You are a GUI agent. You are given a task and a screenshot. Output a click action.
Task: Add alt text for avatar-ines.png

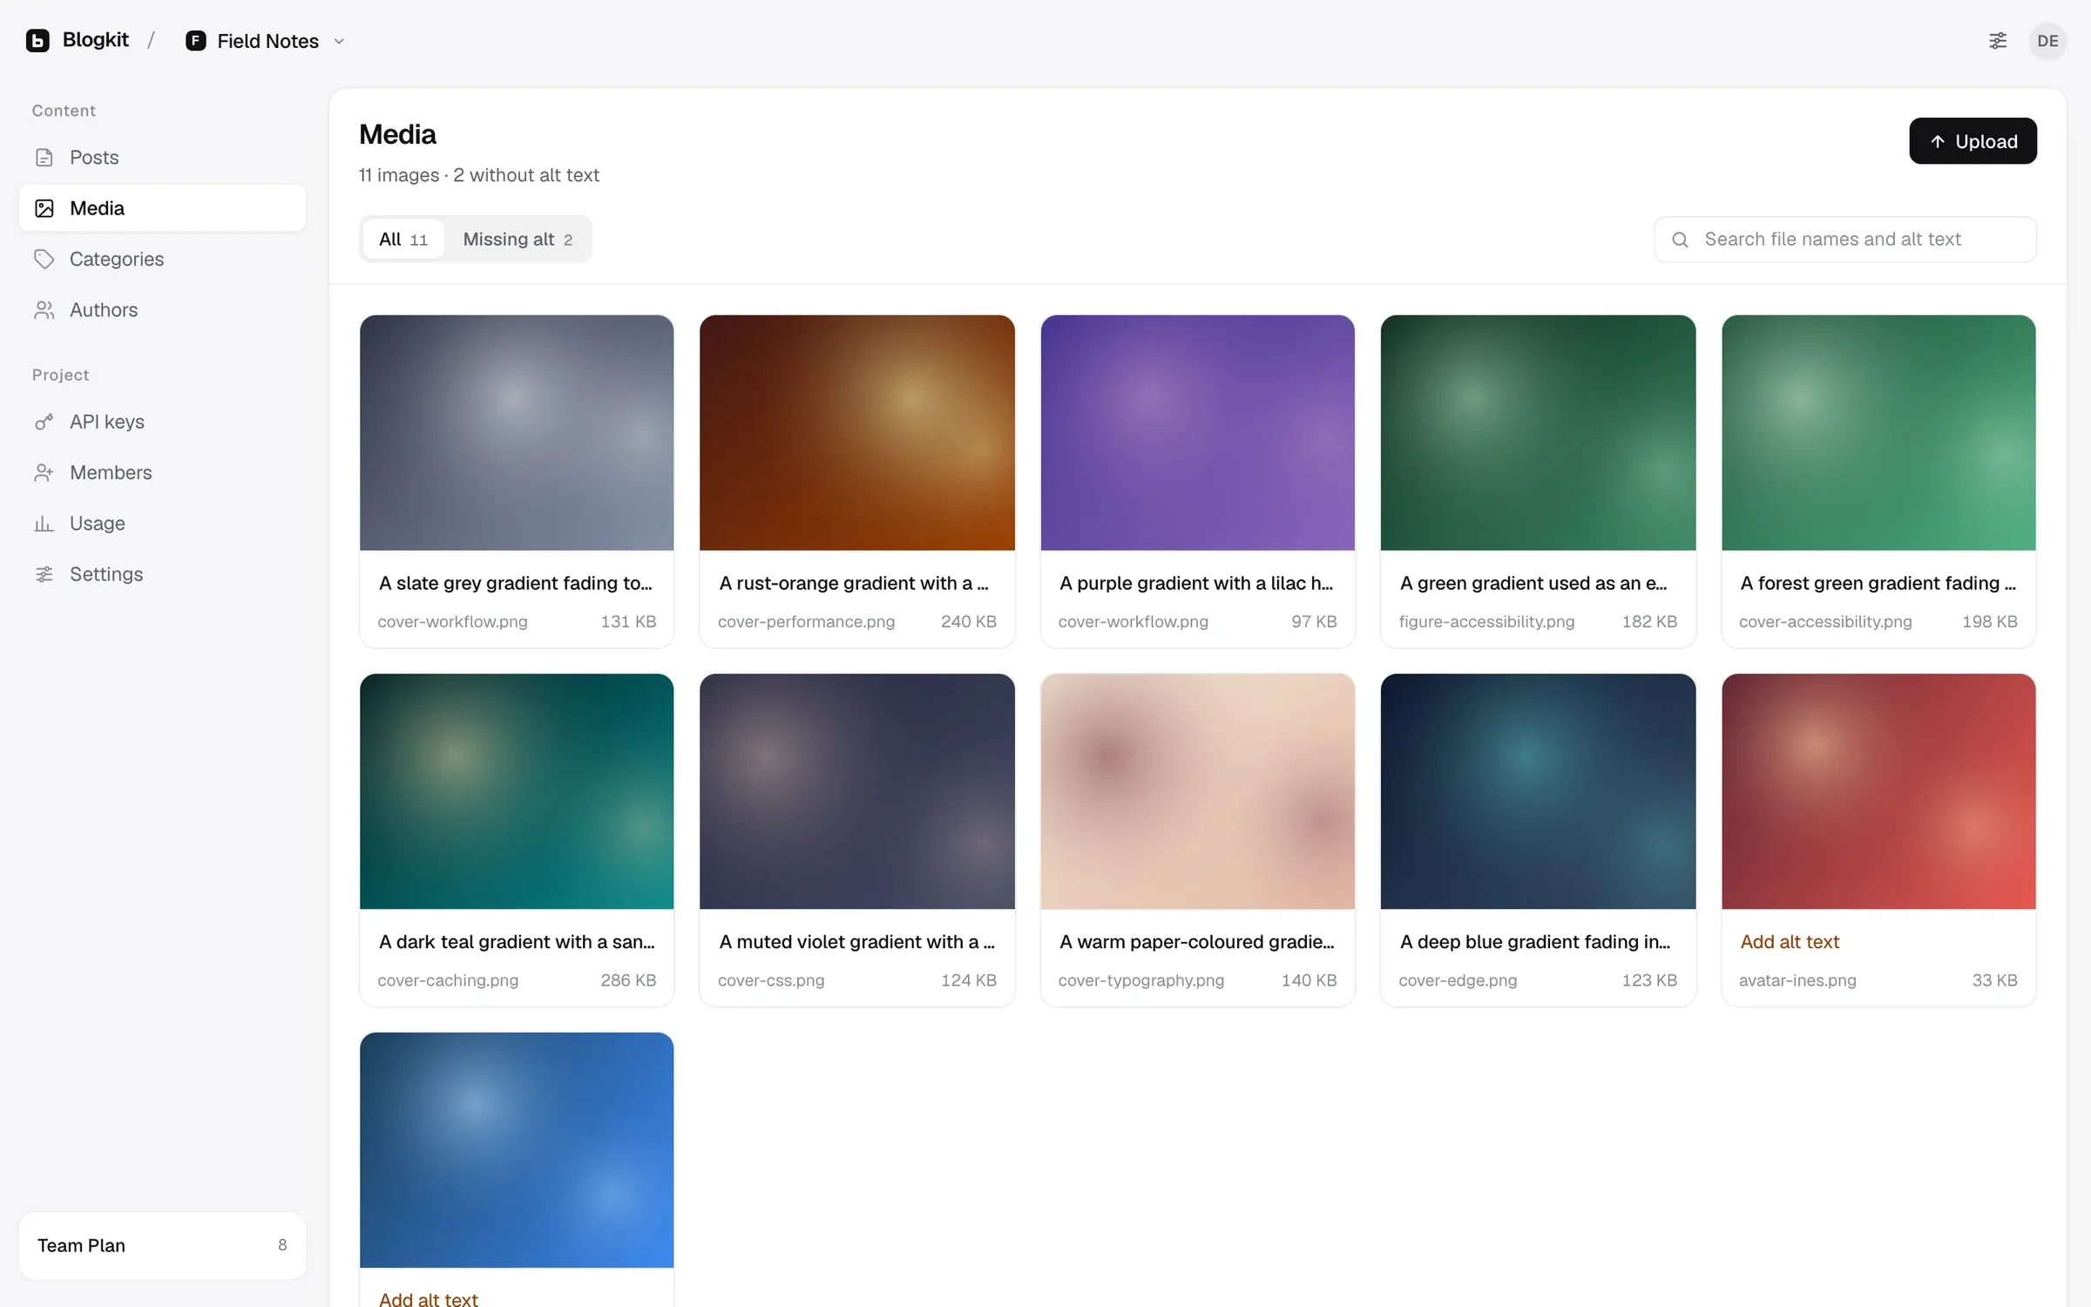click(x=1790, y=942)
